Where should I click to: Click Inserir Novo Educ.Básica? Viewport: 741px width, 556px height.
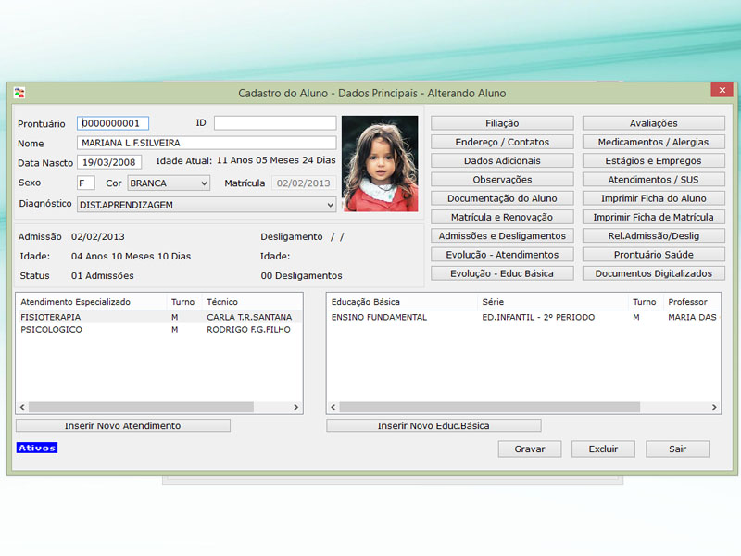433,425
